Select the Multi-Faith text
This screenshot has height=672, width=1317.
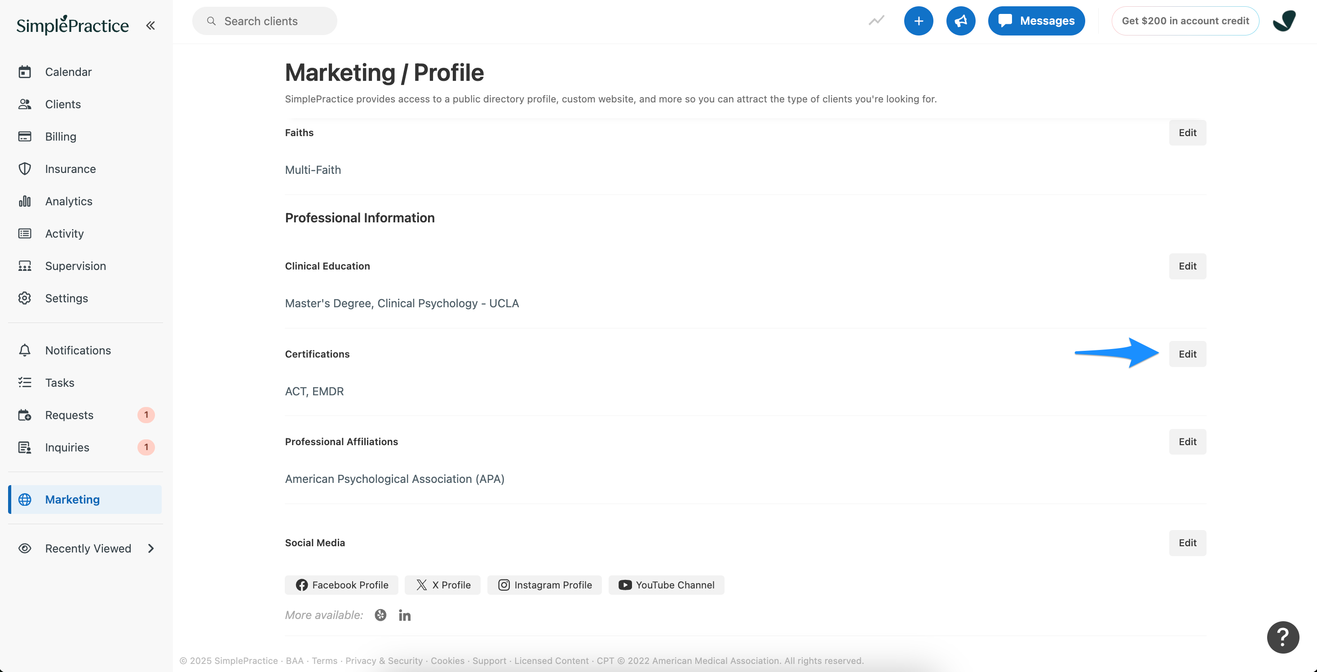(x=313, y=170)
